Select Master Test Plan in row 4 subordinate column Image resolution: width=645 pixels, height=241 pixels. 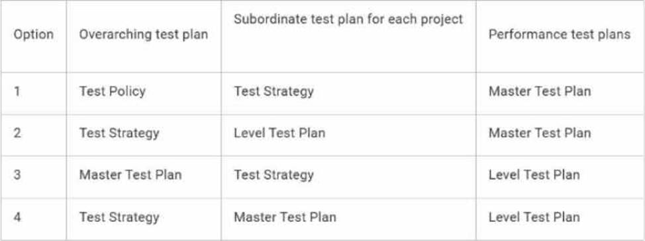point(285,217)
